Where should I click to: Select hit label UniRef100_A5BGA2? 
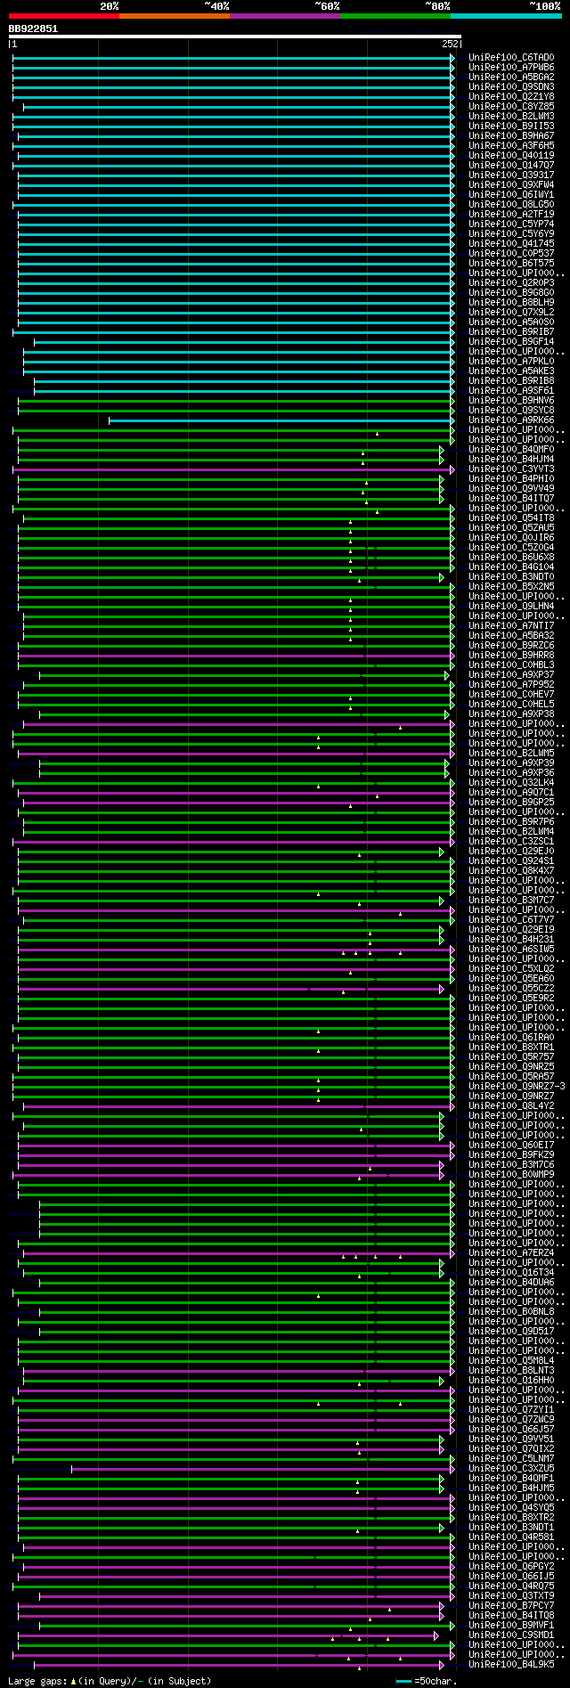[x=511, y=77]
